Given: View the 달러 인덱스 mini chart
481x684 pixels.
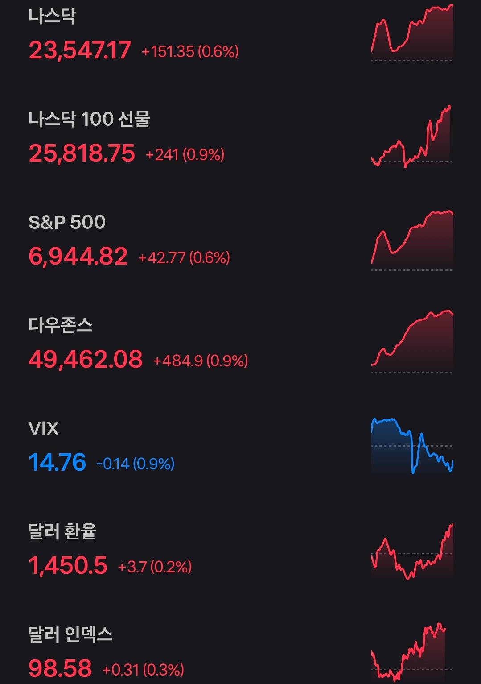Looking at the screenshot, I should coord(409,651).
